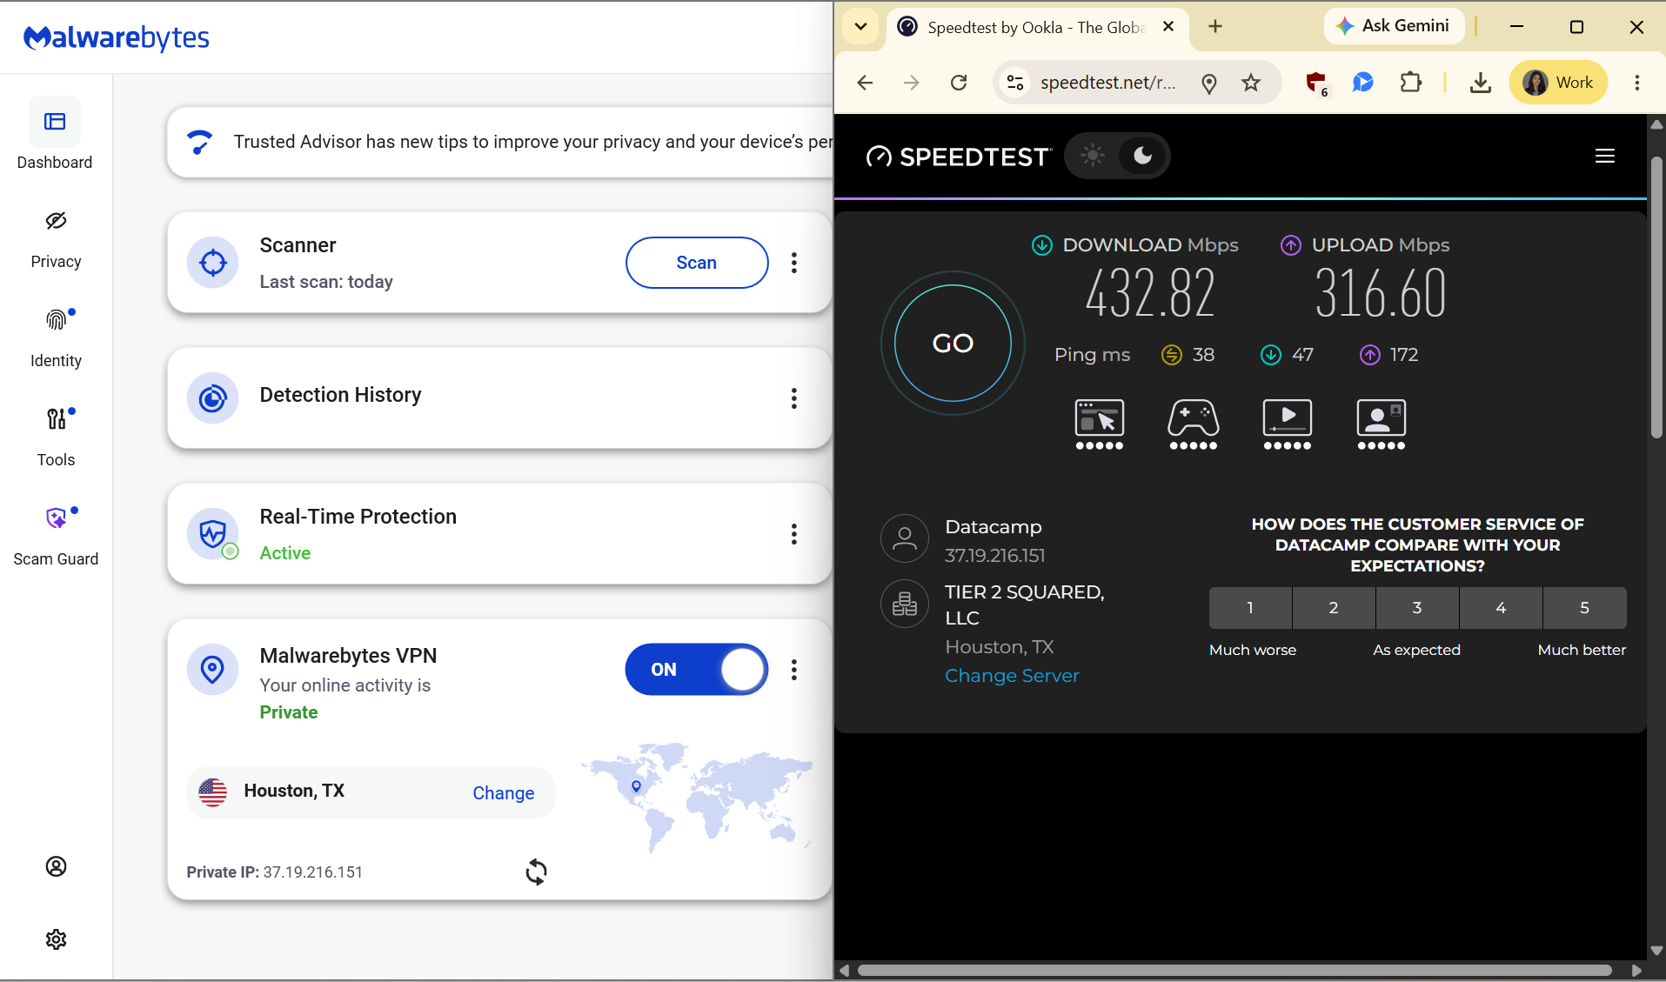Start a scan with the Scan button

pos(697,263)
